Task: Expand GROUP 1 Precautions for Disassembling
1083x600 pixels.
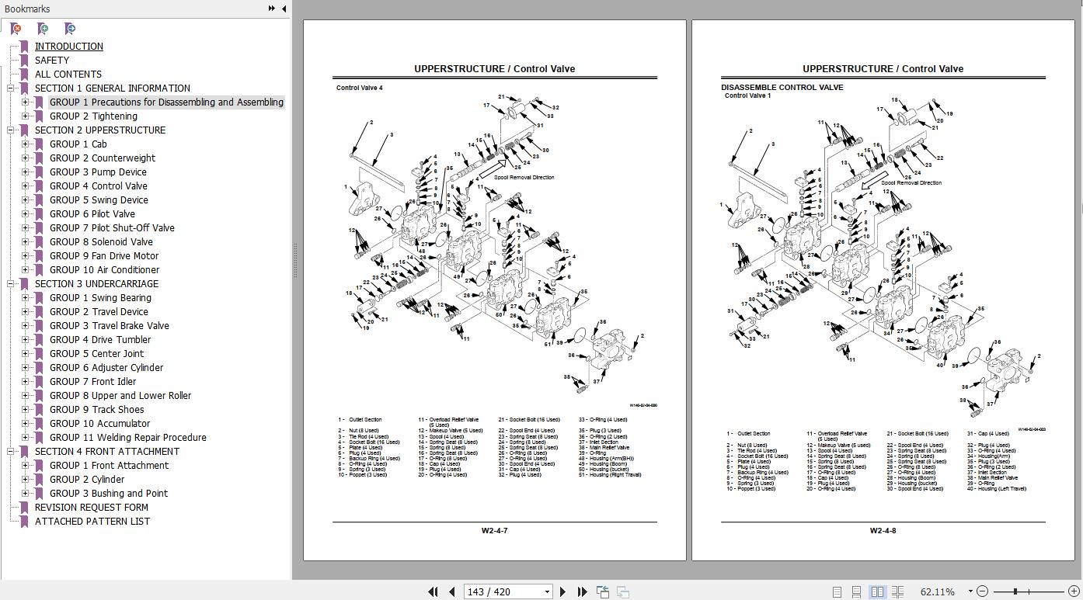Action: tap(26, 102)
